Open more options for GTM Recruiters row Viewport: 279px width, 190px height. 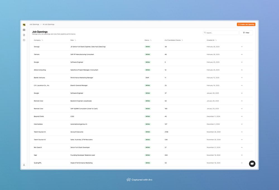tap(242, 140)
